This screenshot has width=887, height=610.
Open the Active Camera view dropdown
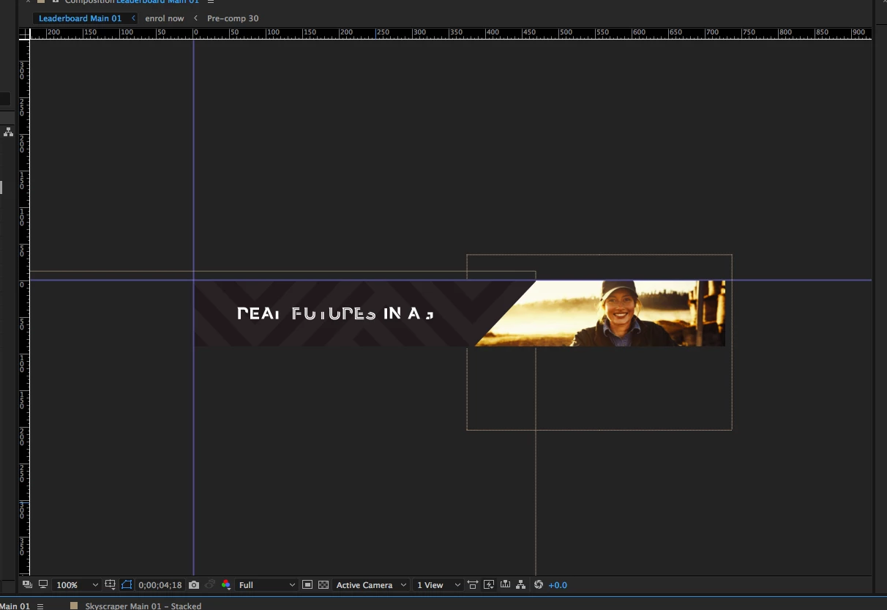pos(371,585)
